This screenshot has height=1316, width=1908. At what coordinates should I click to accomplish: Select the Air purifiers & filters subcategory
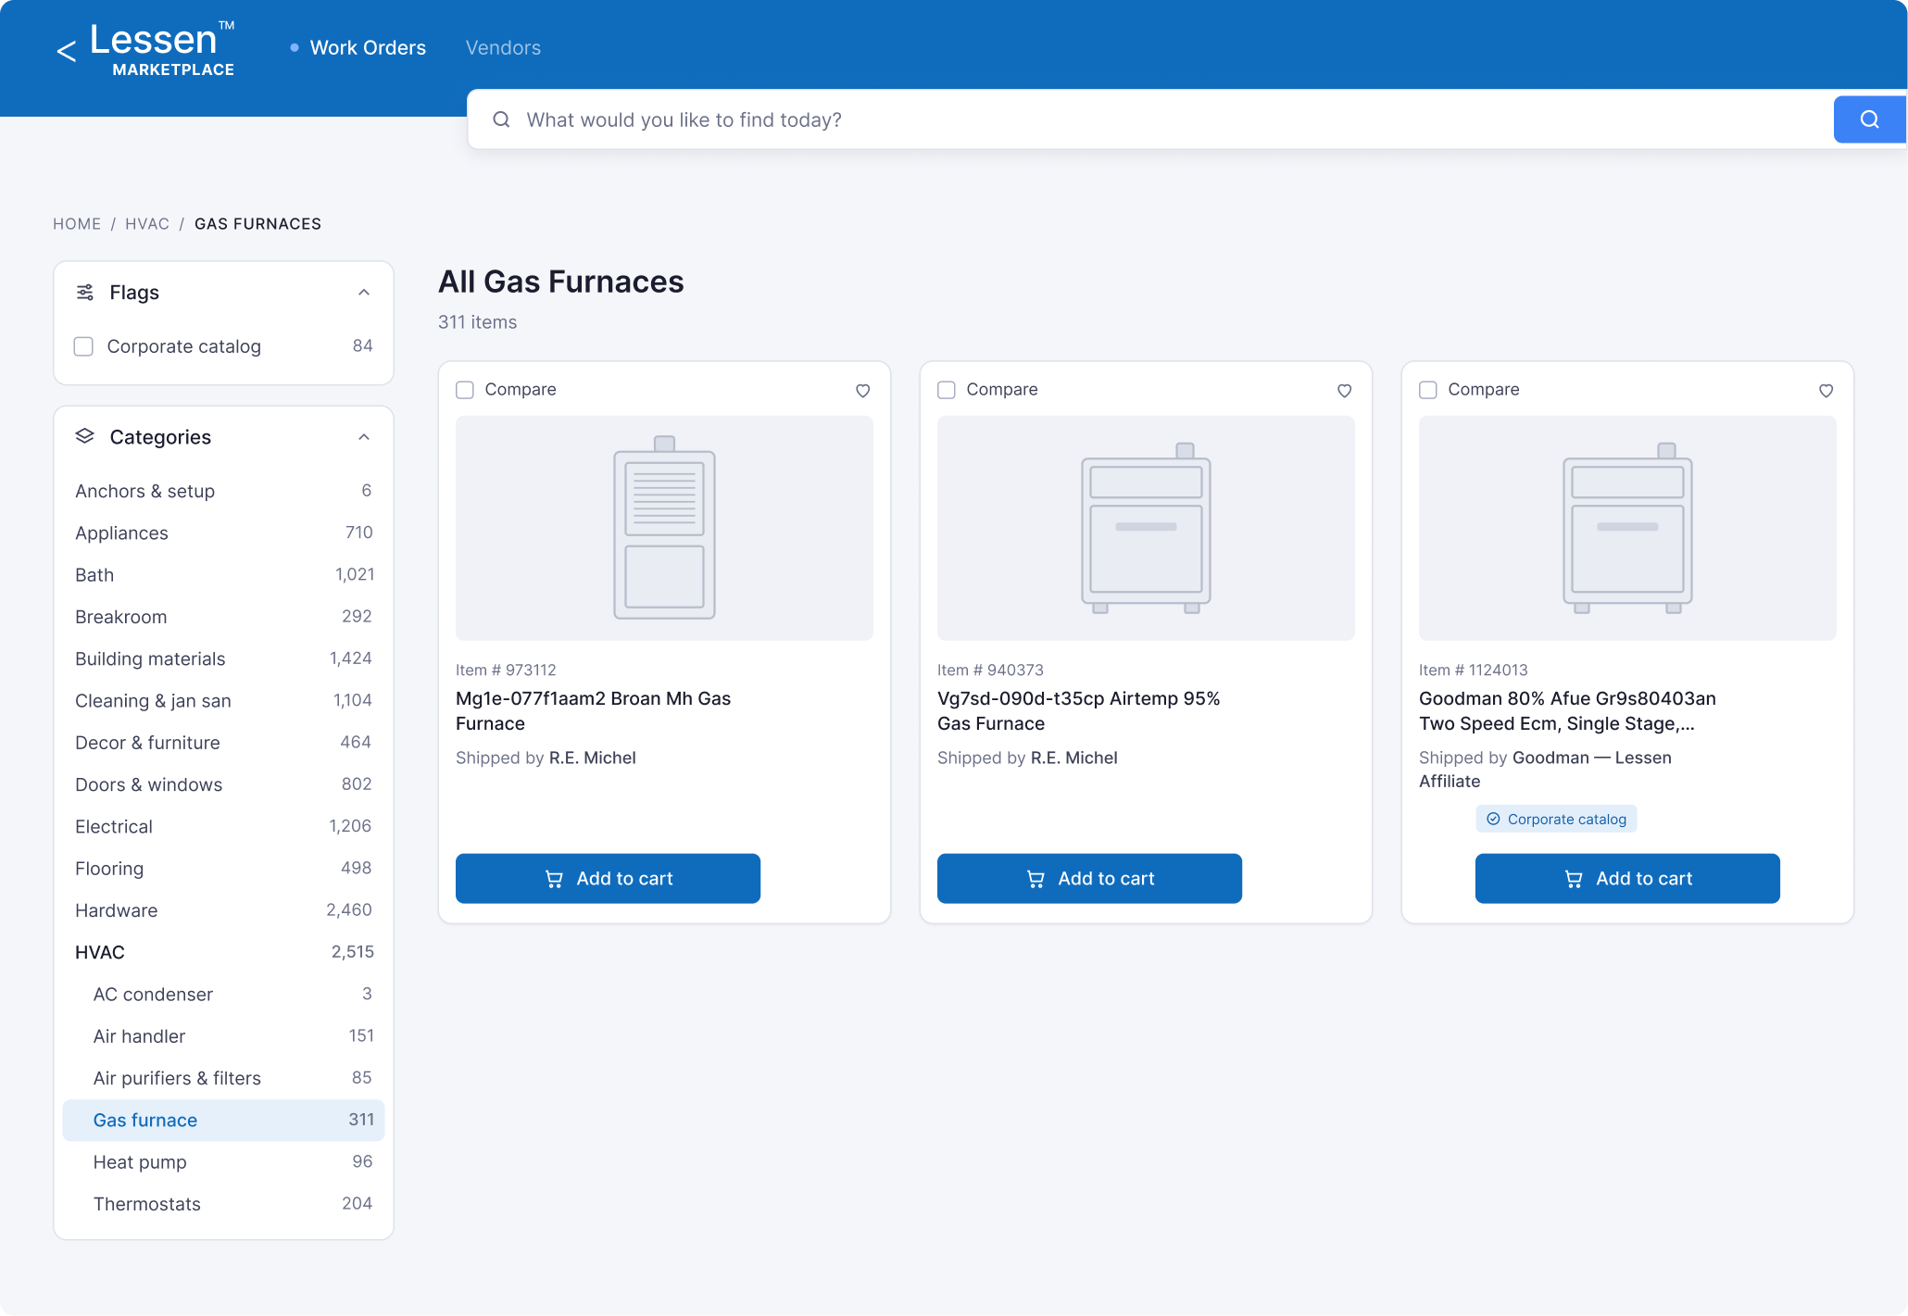(x=223, y=1078)
